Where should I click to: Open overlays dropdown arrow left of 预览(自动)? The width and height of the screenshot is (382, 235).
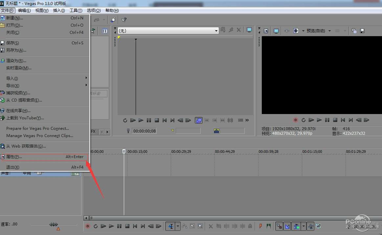click(303, 31)
